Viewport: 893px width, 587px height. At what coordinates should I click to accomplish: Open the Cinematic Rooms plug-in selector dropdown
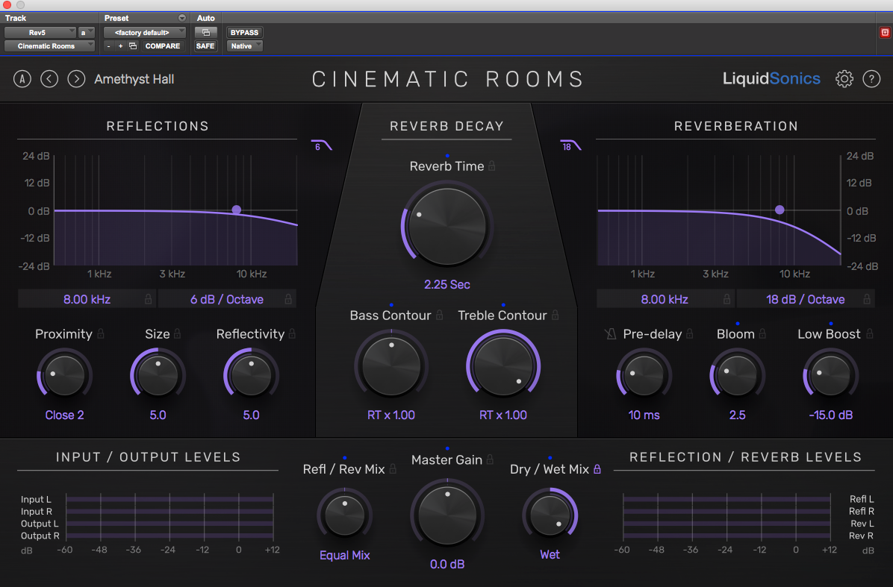[x=49, y=46]
